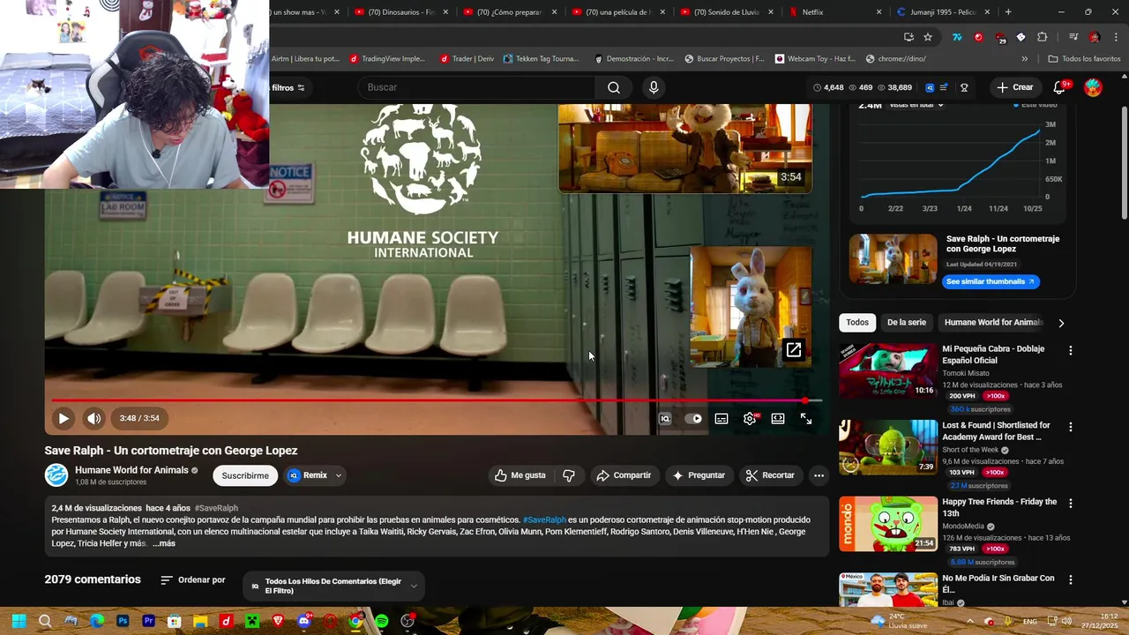Click the Crear button
Screen dimensions: 1129x635
tap(1014, 87)
